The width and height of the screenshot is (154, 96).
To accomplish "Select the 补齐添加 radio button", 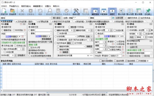I will pyautogui.click(x=14, y=30).
